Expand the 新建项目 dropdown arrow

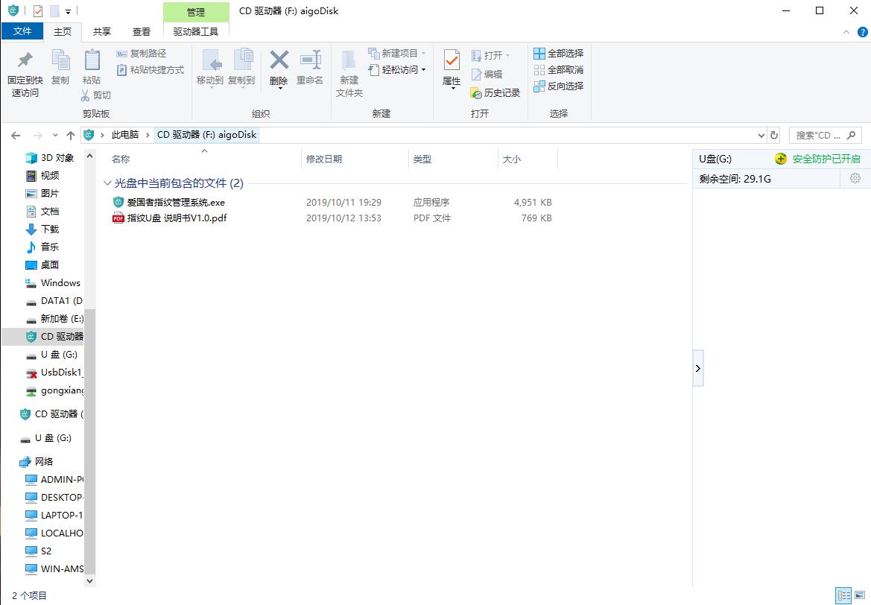point(422,53)
